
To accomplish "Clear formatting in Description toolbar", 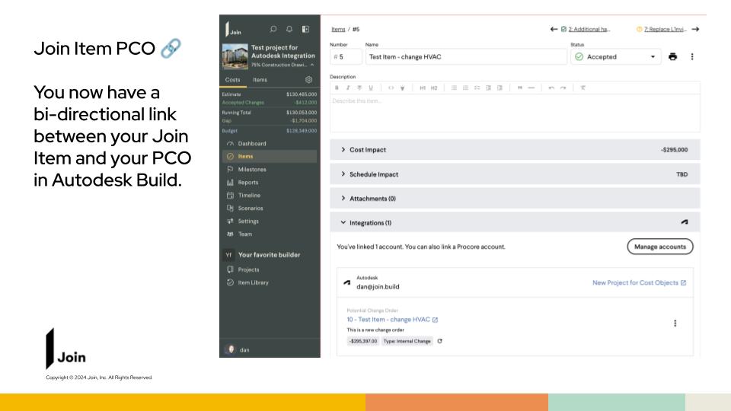I will pyautogui.click(x=583, y=88).
